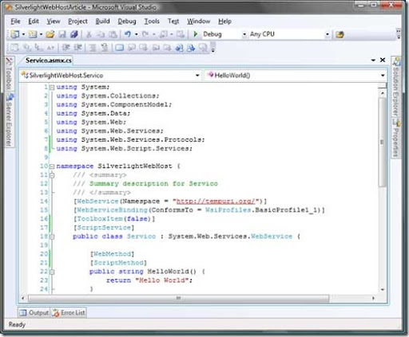
Task: Select the Servico.asmx.cs document tab
Action: (x=48, y=61)
